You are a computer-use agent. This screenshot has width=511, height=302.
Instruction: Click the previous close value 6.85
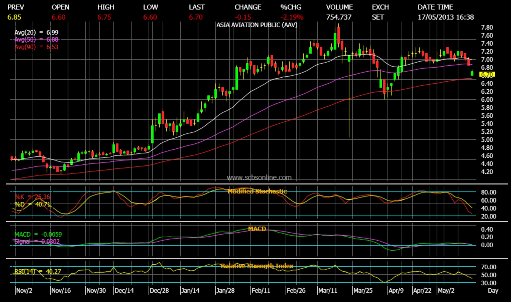[x=14, y=17]
